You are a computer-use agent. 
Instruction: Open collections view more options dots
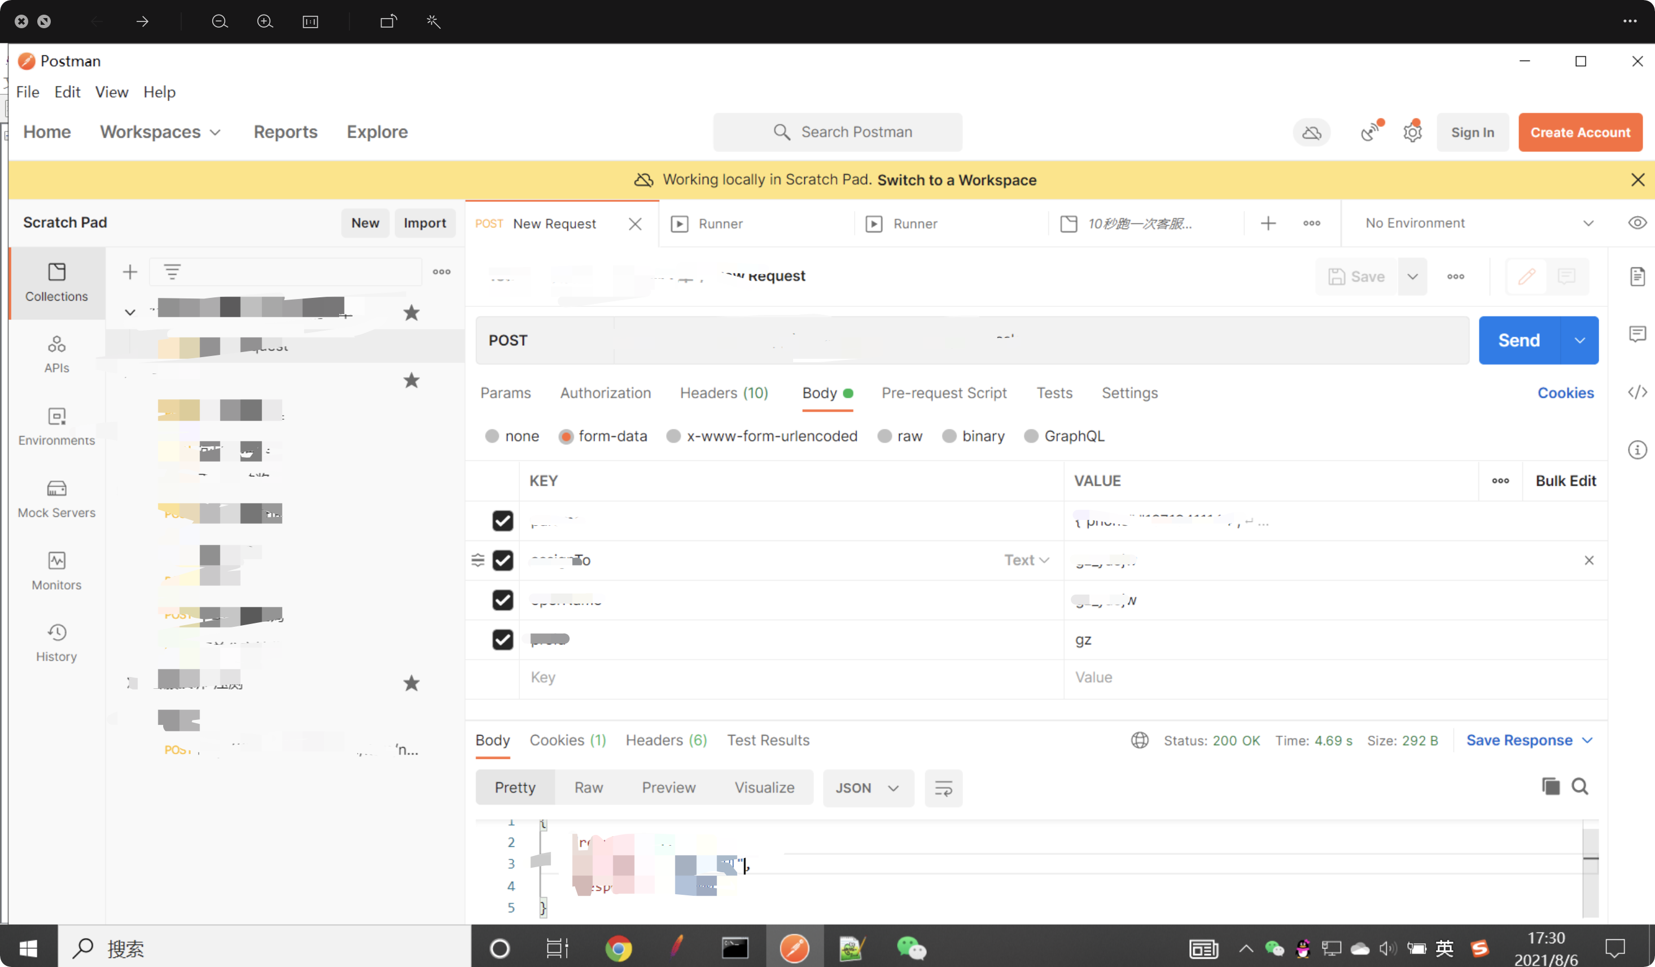(x=441, y=272)
